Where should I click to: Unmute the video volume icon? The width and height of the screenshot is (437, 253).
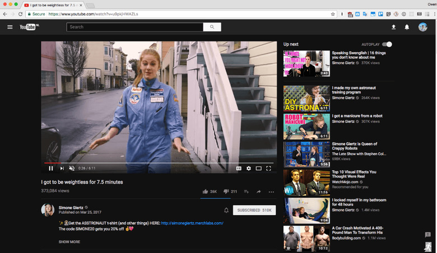pos(72,168)
